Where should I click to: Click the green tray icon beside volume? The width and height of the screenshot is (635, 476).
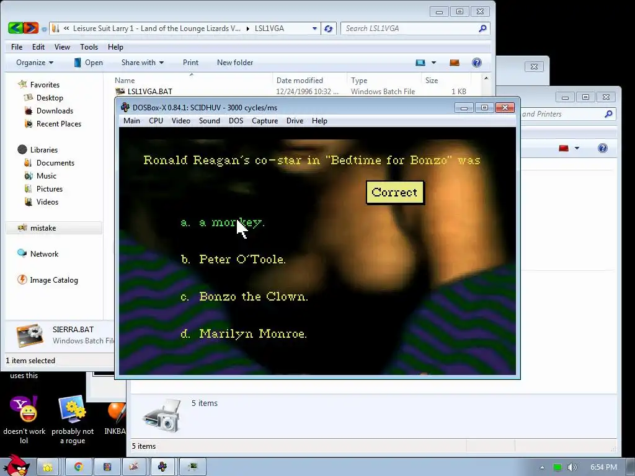pyautogui.click(x=557, y=467)
